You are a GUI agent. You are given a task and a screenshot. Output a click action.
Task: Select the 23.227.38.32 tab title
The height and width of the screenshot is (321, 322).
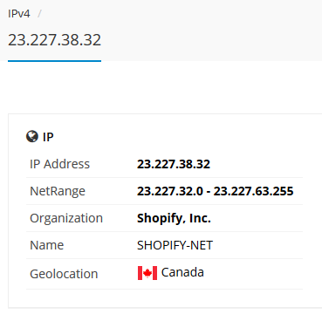tap(54, 39)
